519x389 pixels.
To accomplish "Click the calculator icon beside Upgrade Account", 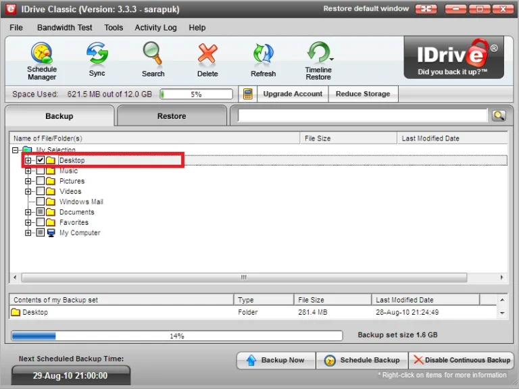I will click(x=248, y=94).
